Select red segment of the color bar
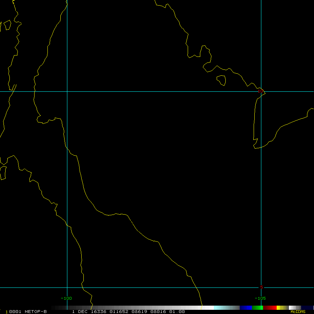The image size is (314, 314). (x=270, y=308)
